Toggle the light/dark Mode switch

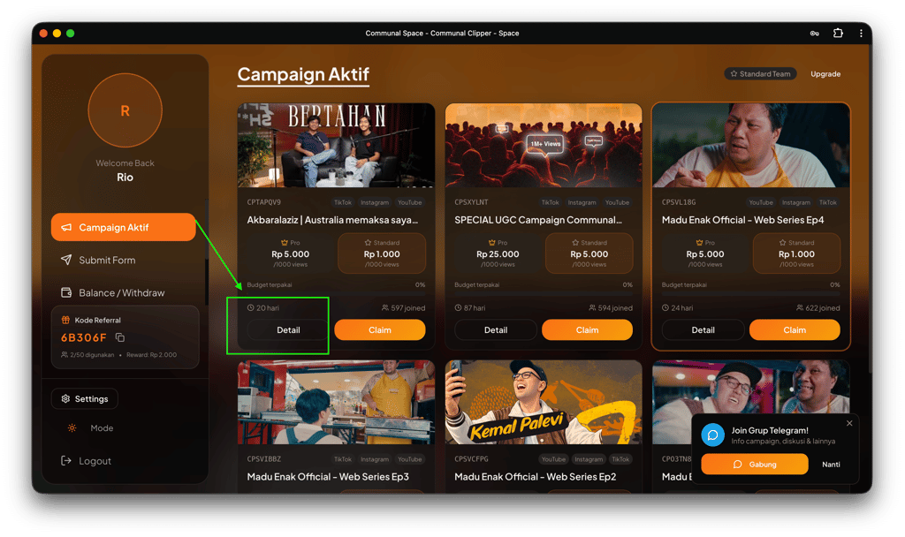click(72, 428)
